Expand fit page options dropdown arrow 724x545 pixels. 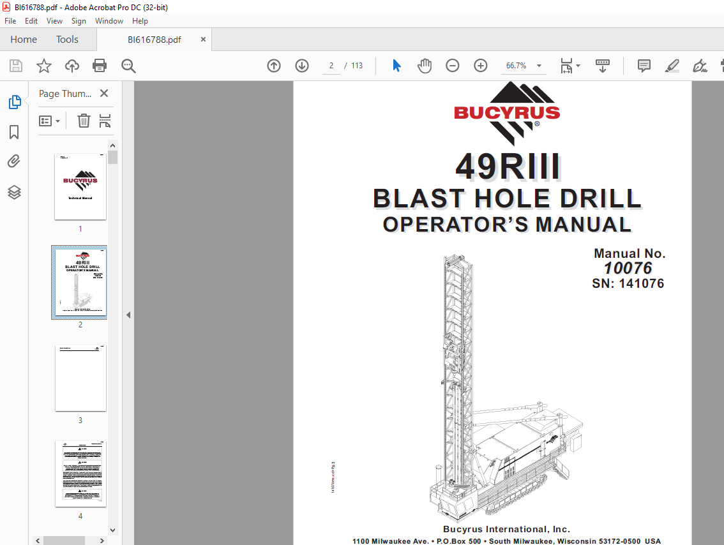[x=578, y=66]
